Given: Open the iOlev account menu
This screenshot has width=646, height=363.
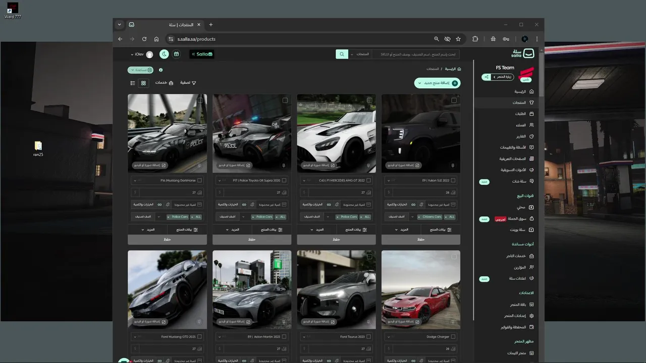Looking at the screenshot, I should [x=141, y=54].
